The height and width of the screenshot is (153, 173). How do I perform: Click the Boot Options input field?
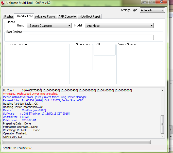tap(91, 37)
